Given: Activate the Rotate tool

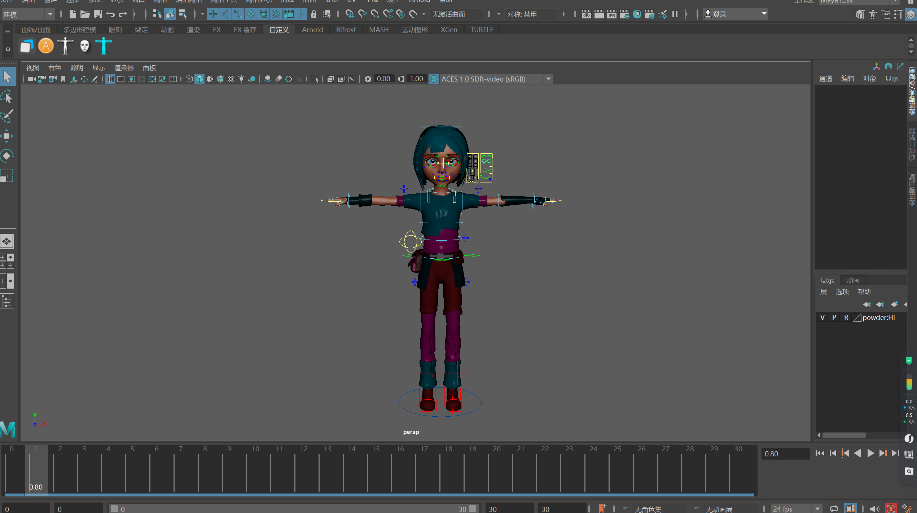Looking at the screenshot, I should point(7,156).
